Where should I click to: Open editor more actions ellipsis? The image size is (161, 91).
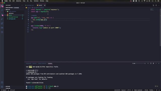(159, 5)
